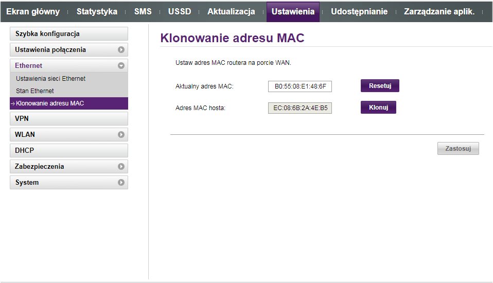Switch to the Statystyka tab

tap(97, 12)
